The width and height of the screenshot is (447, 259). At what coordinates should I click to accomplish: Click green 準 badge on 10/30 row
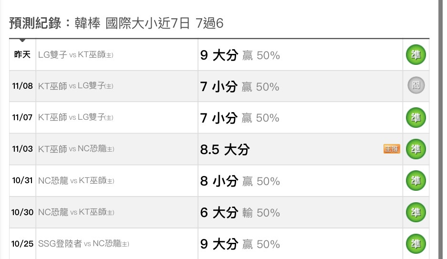[x=416, y=212]
